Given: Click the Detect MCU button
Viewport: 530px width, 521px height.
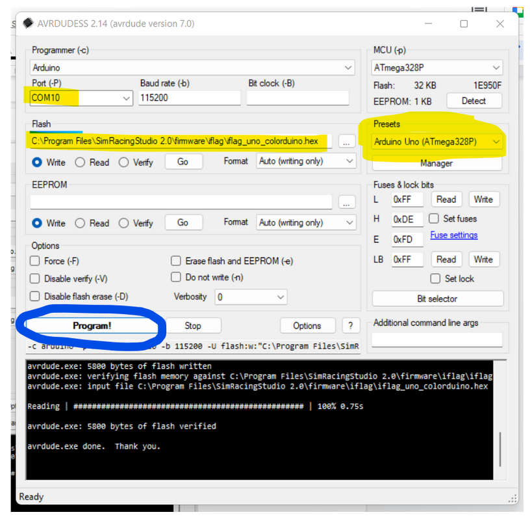Looking at the screenshot, I should coord(474,101).
